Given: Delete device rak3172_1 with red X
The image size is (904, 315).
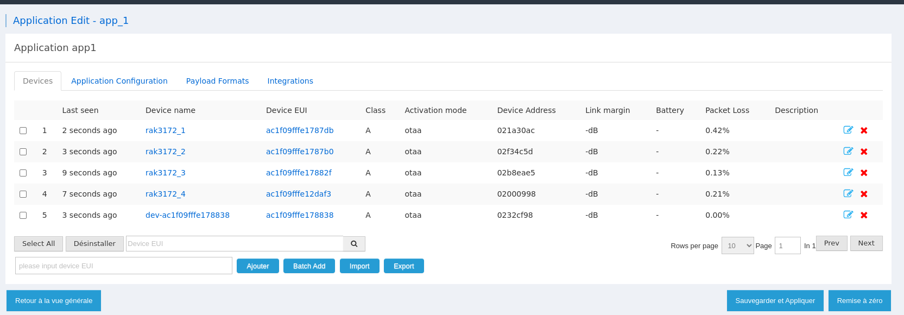Looking at the screenshot, I should coord(864,130).
